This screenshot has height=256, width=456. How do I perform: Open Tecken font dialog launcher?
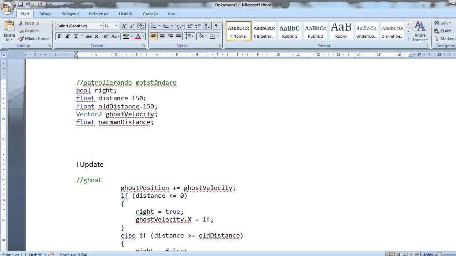(x=144, y=46)
